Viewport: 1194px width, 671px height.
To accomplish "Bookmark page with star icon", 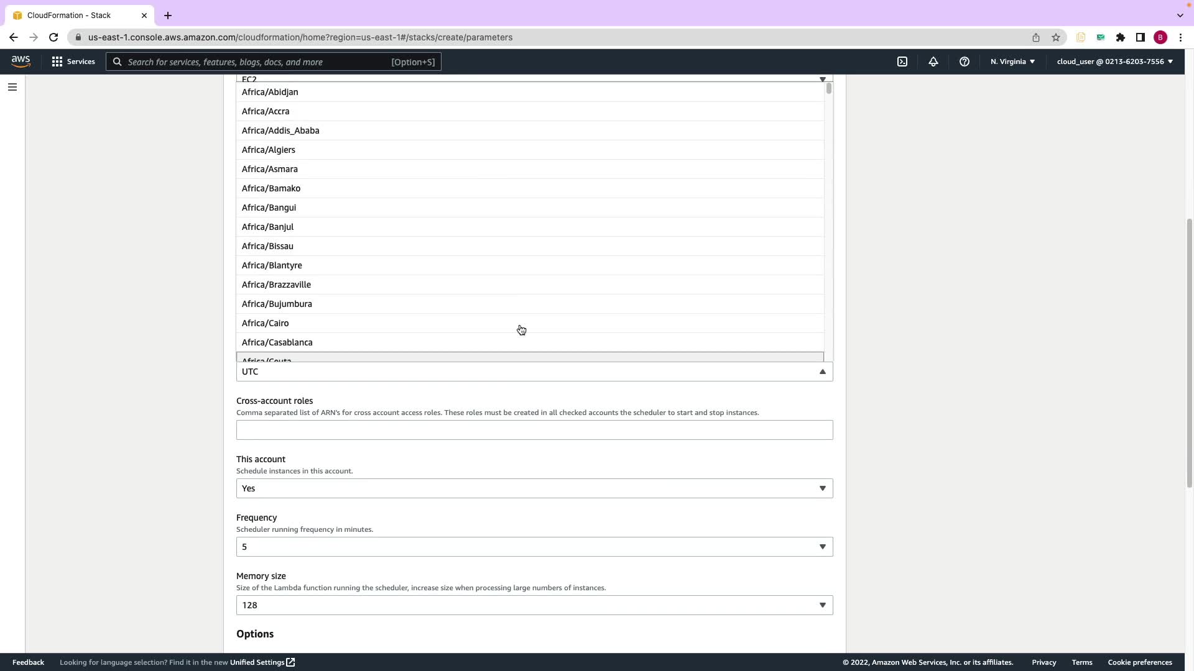I will click(1055, 37).
